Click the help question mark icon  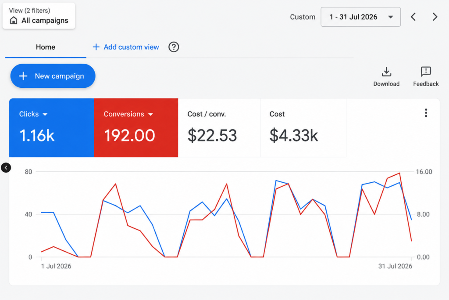point(174,47)
